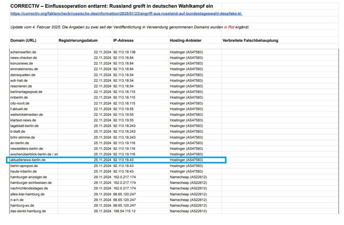Click date 22.11.2024 in scheinwerfen.de row
This screenshot has width=344, height=225.
click(x=103, y=52)
